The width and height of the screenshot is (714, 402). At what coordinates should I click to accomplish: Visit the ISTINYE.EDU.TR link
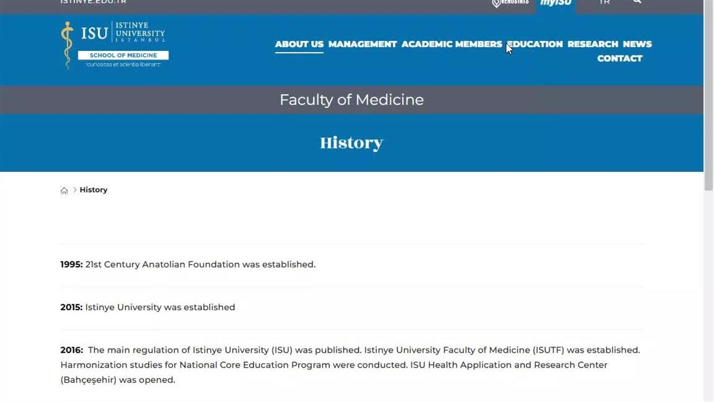tap(93, 2)
